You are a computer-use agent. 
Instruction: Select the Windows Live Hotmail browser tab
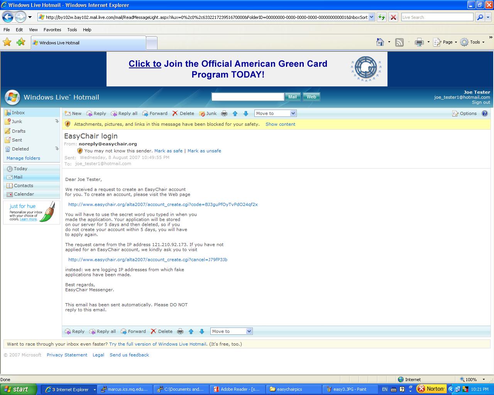88,43
